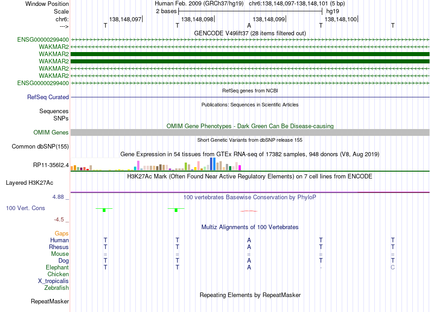The width and height of the screenshot is (430, 312).
Task: Click the Multiz Alignments of 100 Vertebrates title
Action: coord(250,227)
